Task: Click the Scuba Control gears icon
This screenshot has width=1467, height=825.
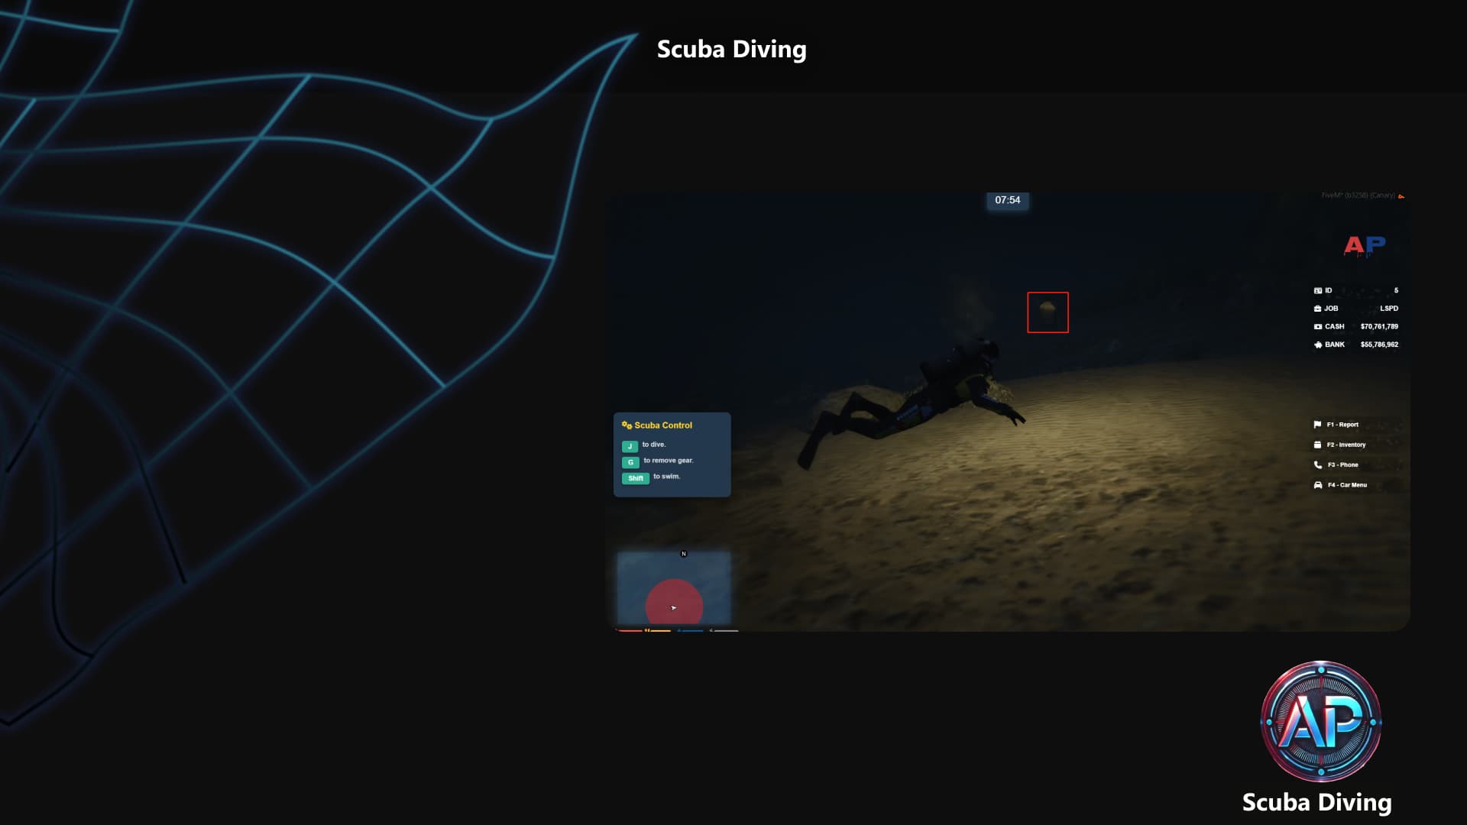Action: pos(627,425)
